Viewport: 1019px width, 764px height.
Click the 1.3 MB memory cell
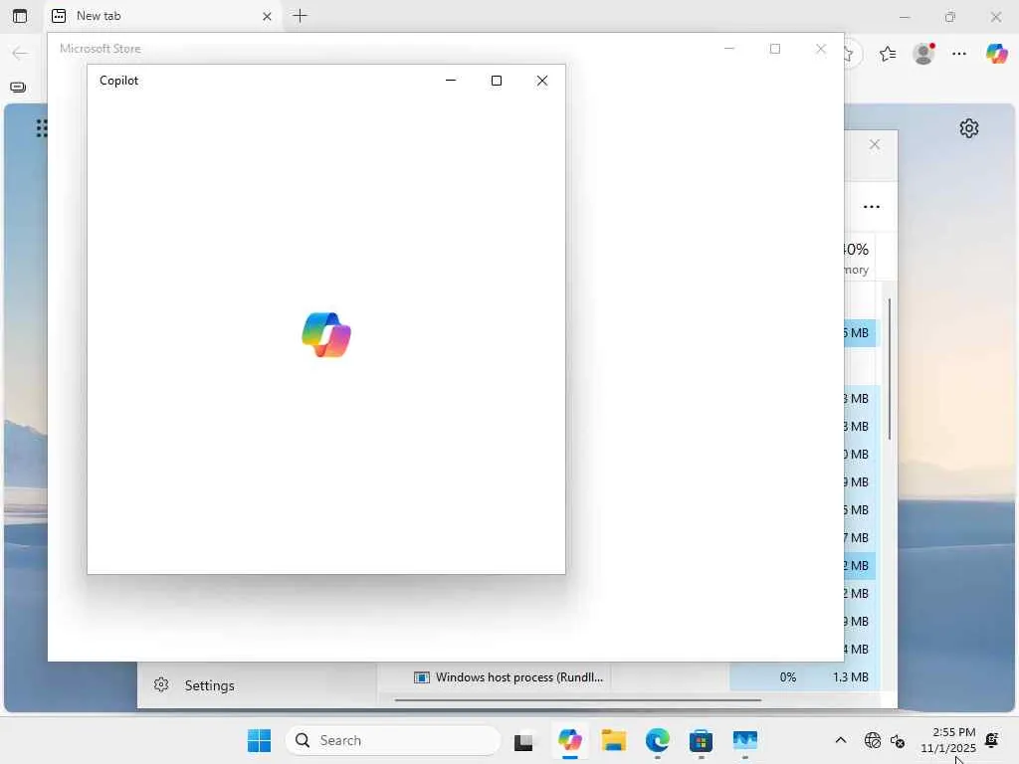[850, 676]
